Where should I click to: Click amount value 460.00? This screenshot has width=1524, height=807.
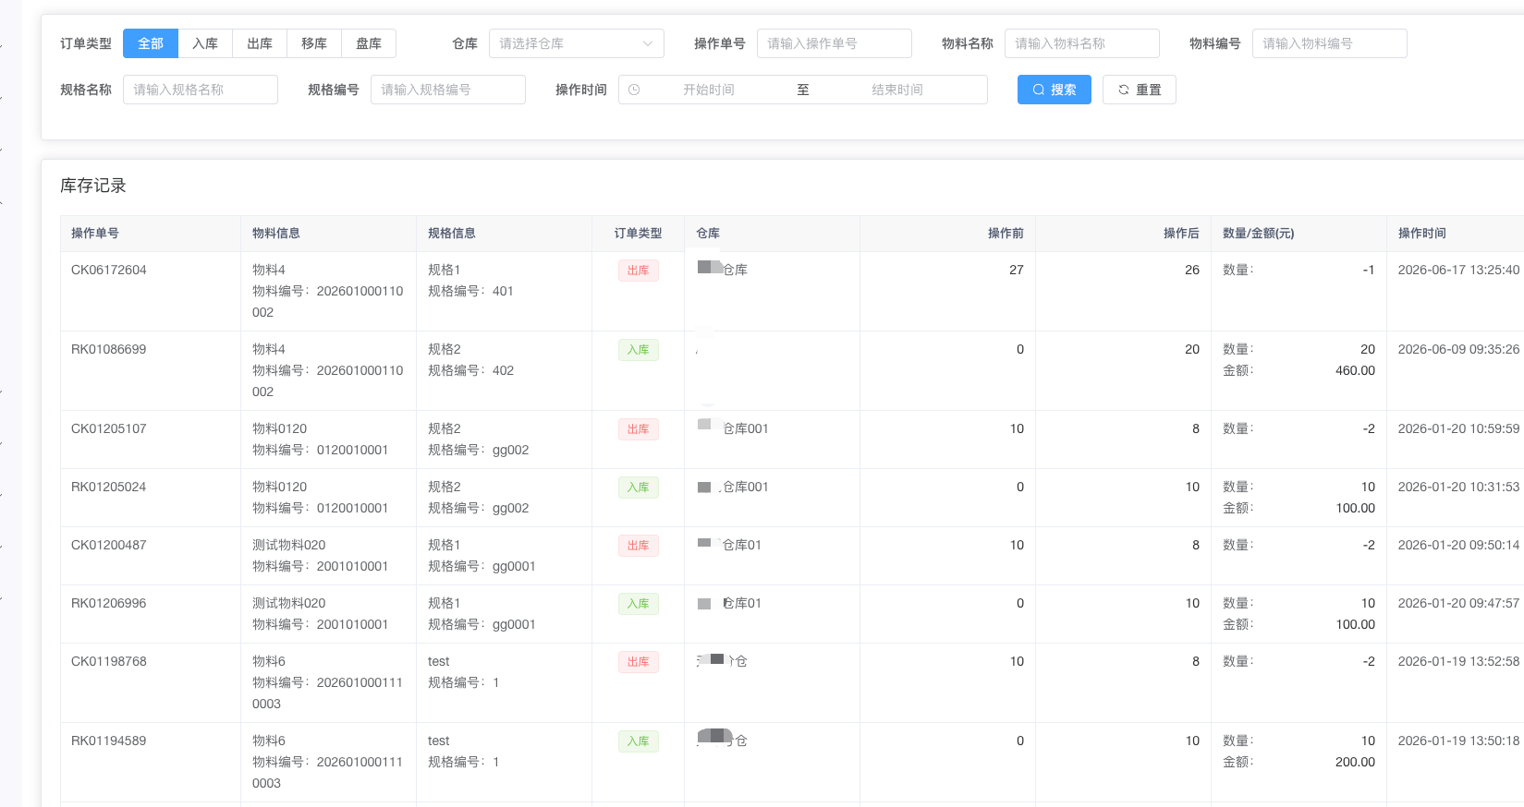(1355, 370)
